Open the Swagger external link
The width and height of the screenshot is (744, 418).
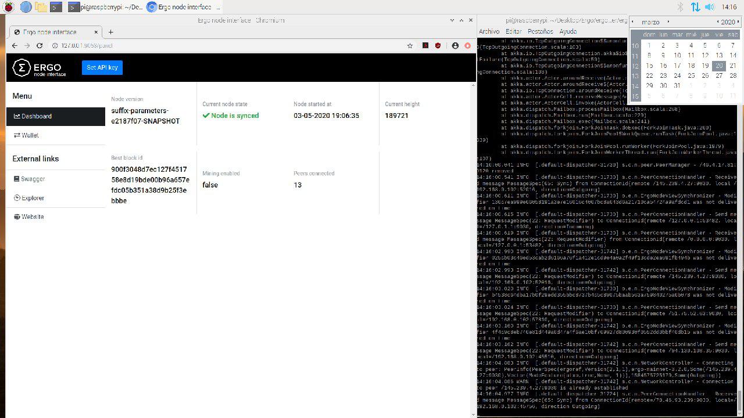pos(56,179)
